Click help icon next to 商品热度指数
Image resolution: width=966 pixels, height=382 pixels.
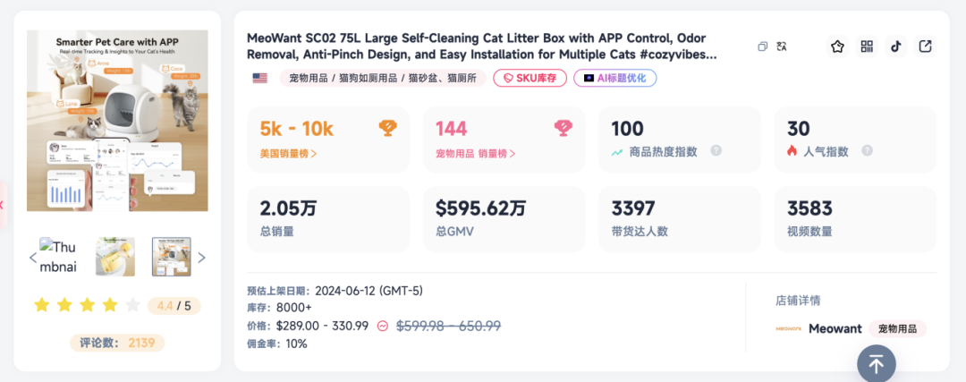click(716, 151)
